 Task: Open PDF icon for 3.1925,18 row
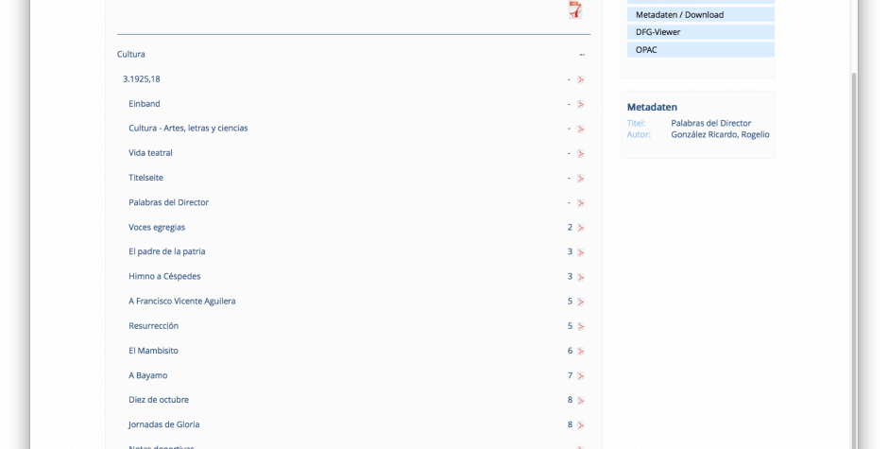(x=580, y=80)
